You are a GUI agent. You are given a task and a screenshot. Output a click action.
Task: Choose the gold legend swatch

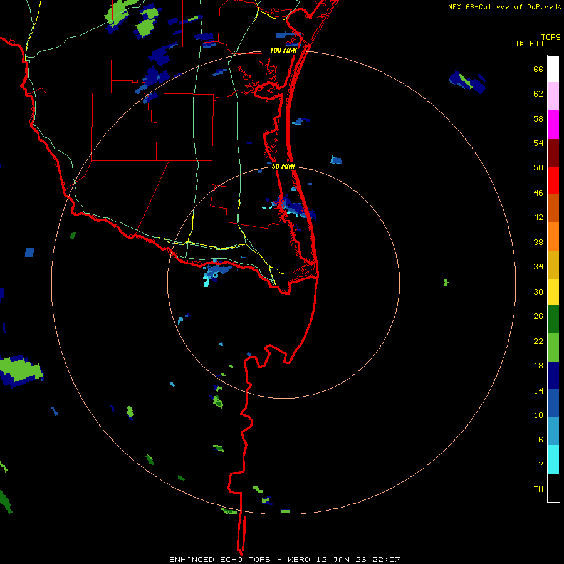[553, 265]
